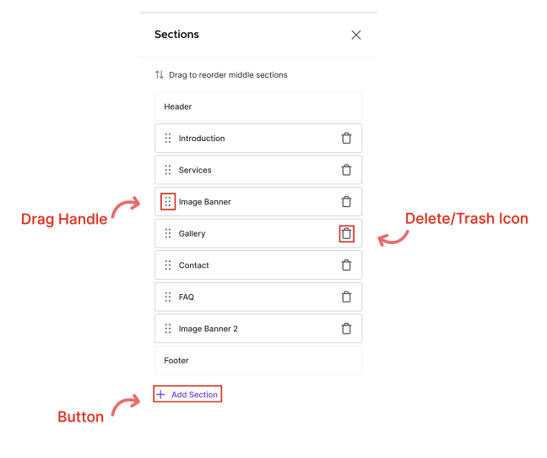Viewport: 547px width, 458px height.
Task: Click the reorder arrows icon
Action: point(159,74)
